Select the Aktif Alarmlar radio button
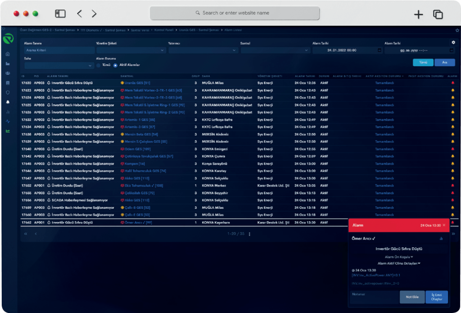This screenshot has height=313, width=461. 115,65
